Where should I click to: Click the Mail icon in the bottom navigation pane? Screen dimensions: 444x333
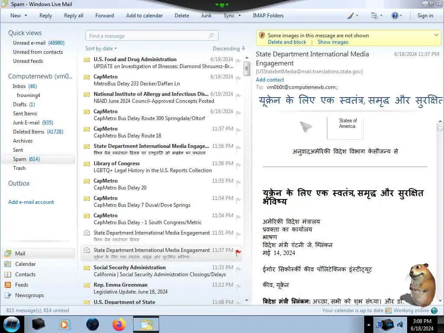(x=8, y=253)
